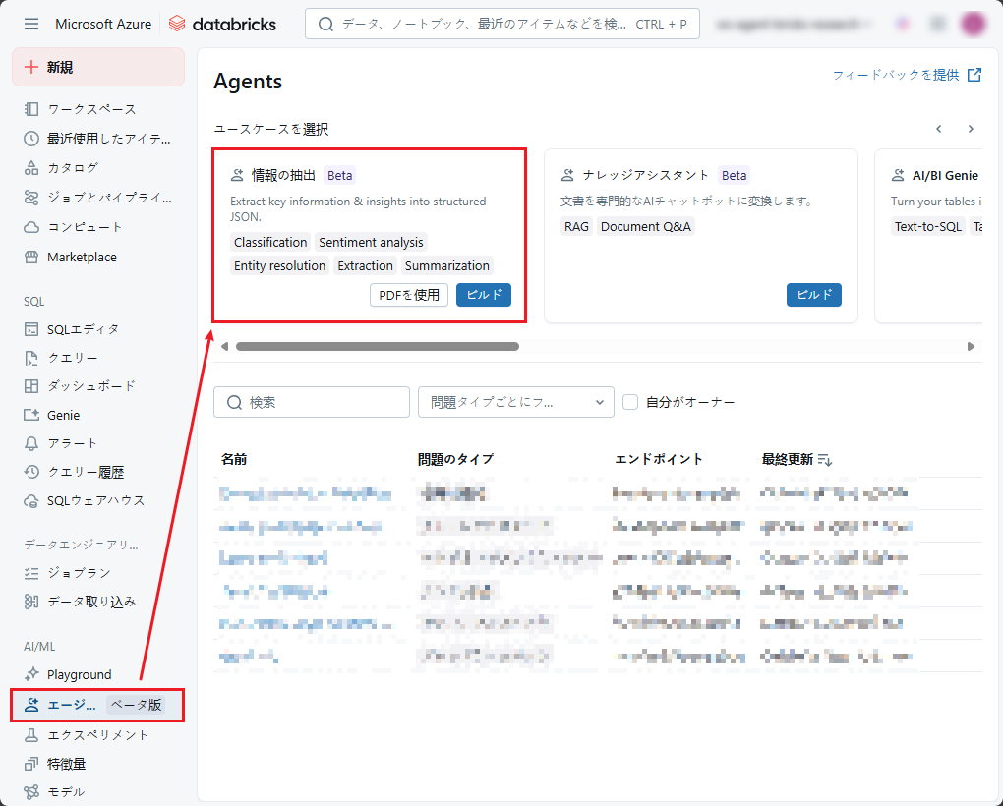Select SQLウェアハウス in the sidebar
The image size is (1003, 806).
[x=95, y=500]
